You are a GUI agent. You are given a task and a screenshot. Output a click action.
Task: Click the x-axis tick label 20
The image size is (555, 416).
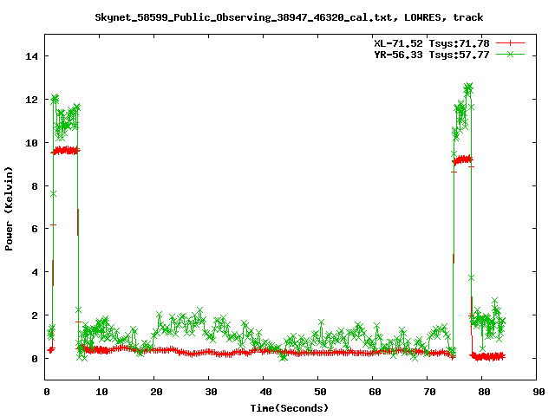[x=156, y=392]
